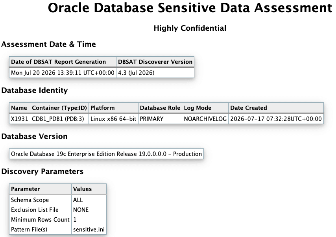336x237 pixels.
Task: Select the 'Pattern File(s)' parameter label
Action: [29, 230]
